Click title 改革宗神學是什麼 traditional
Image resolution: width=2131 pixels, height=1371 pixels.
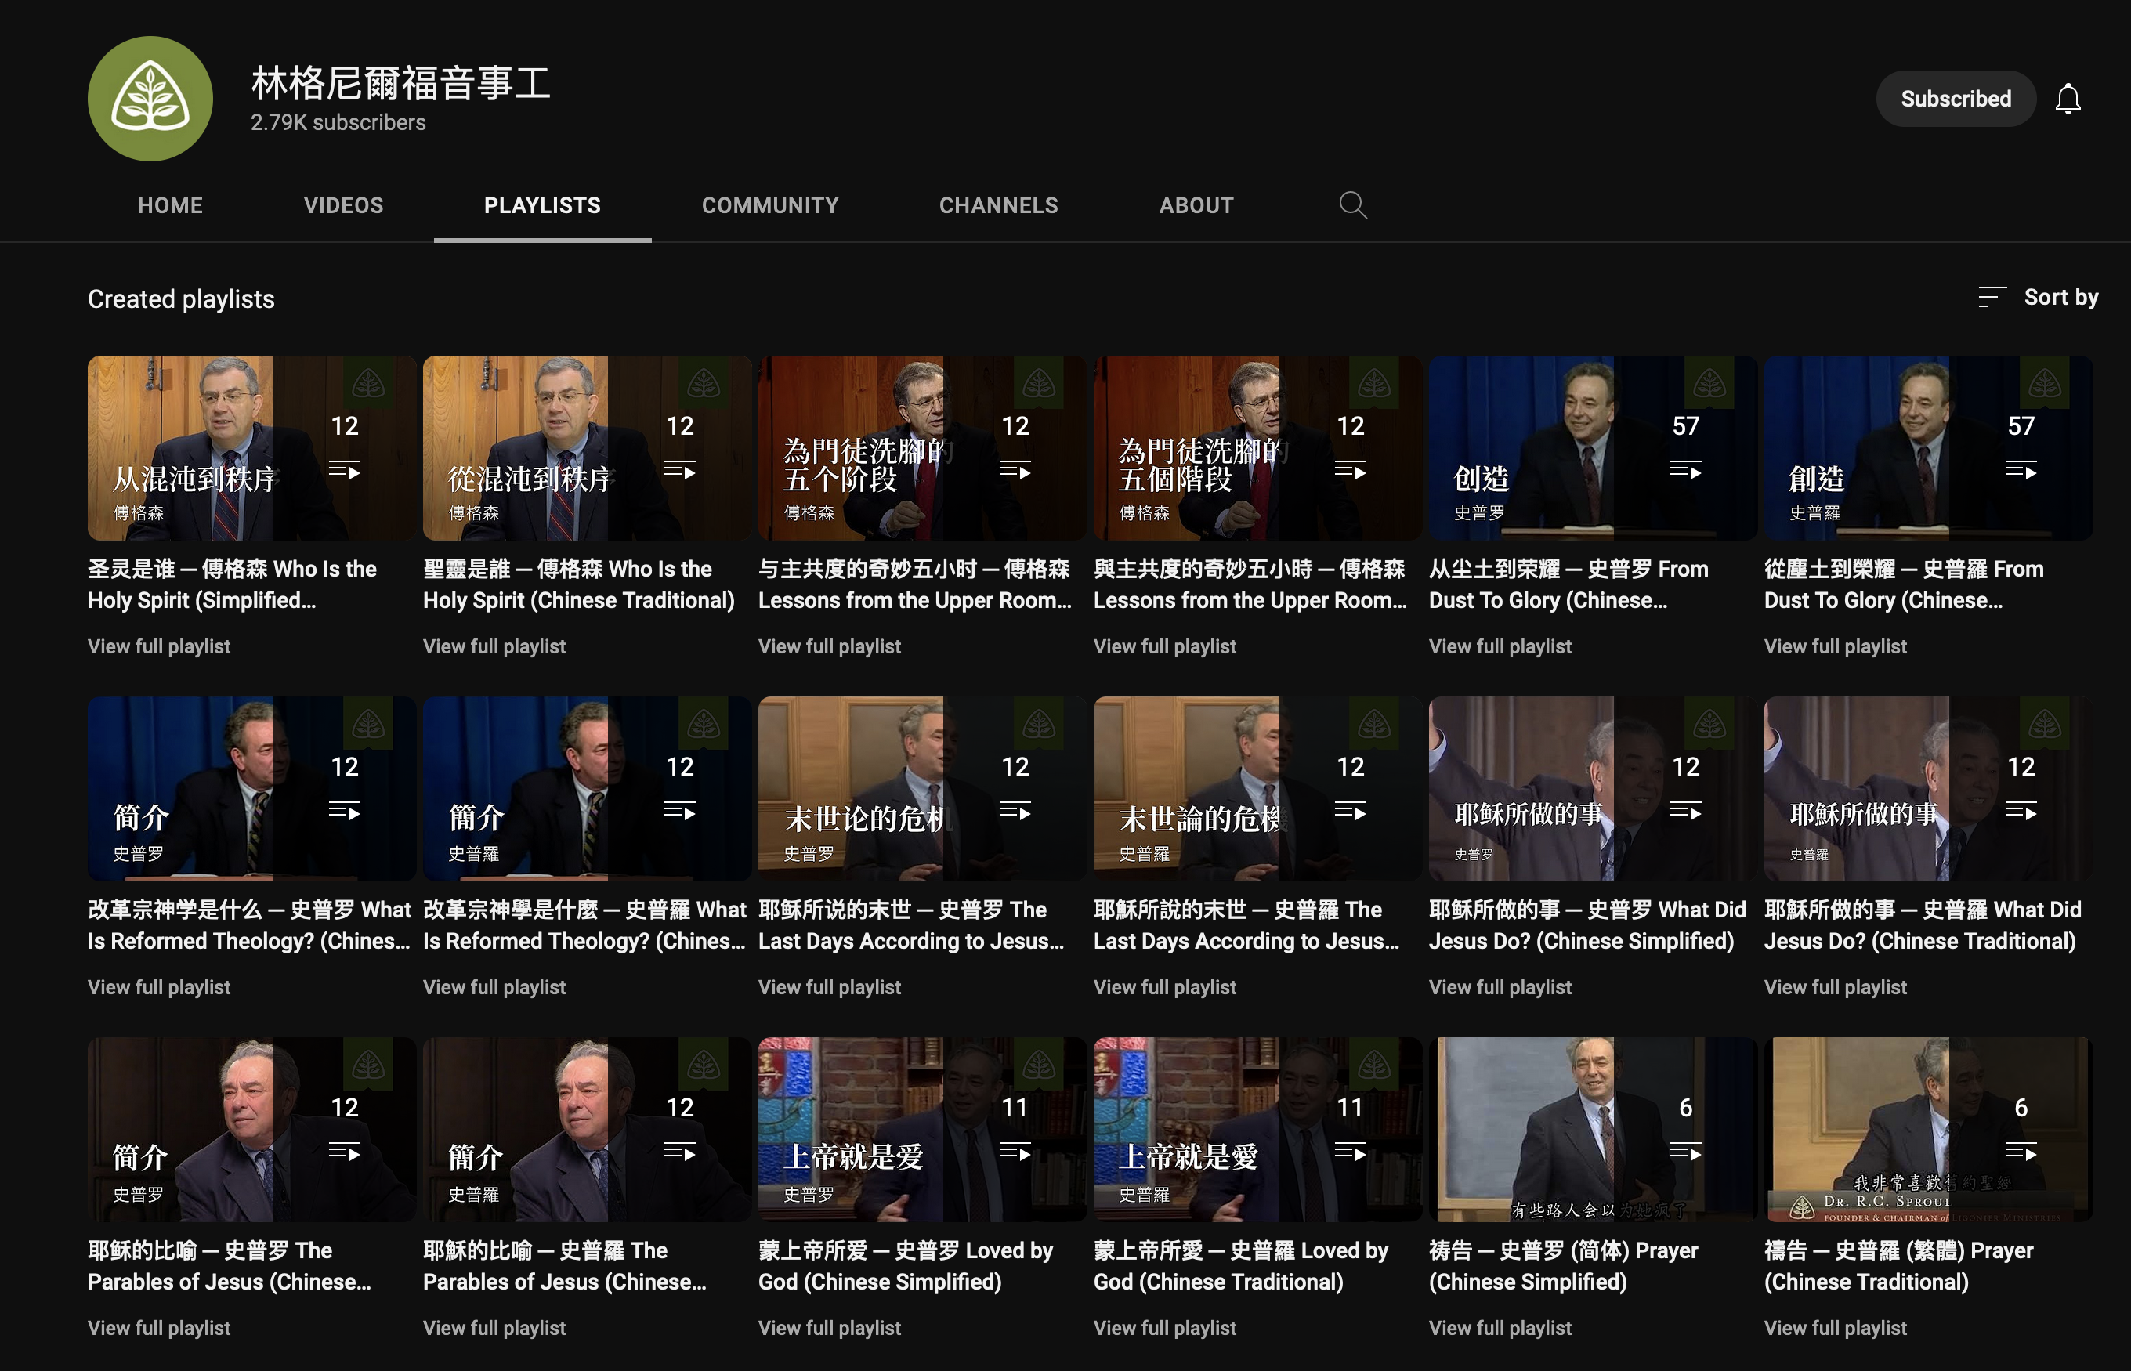[x=584, y=926]
